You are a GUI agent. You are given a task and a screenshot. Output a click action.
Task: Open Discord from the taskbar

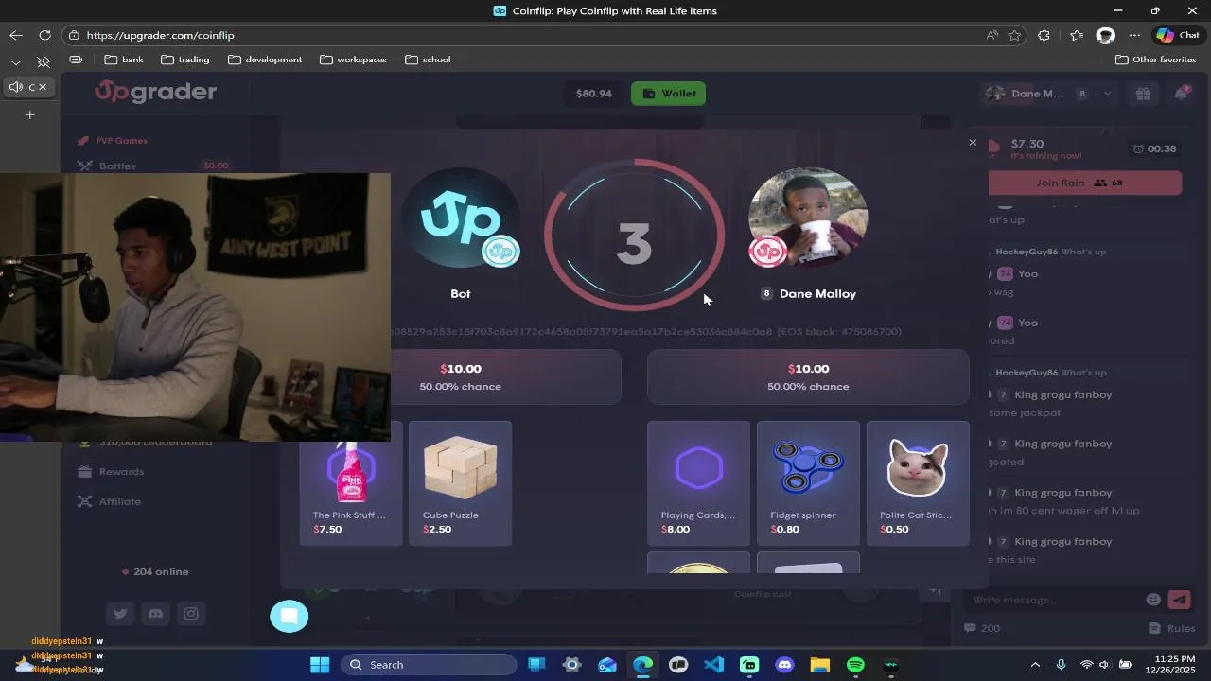click(784, 665)
